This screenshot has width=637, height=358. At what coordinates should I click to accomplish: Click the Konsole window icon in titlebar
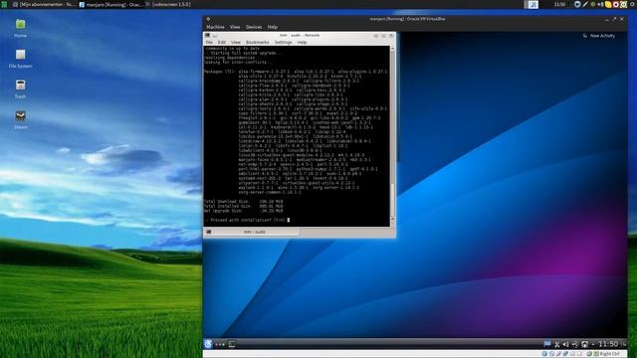[x=208, y=36]
